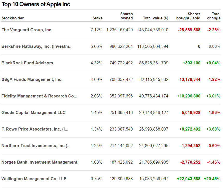Click shares bought +8,272,492
The width and height of the screenshot is (223, 190).
click(190, 129)
